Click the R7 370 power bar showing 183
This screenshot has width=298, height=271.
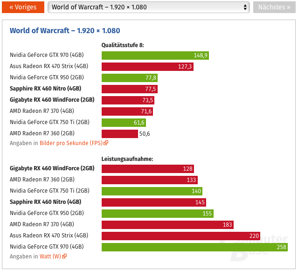pos(167,225)
